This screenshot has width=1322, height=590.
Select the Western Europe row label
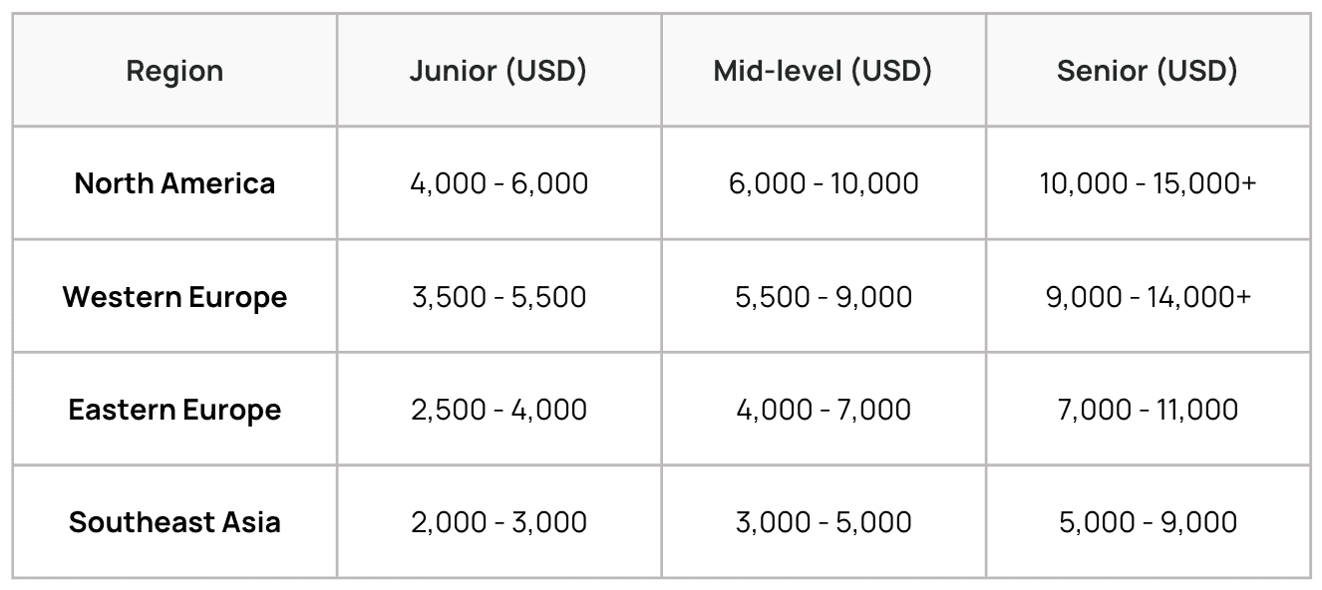click(174, 296)
